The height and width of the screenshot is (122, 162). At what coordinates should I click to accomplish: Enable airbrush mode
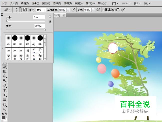pos(98,10)
